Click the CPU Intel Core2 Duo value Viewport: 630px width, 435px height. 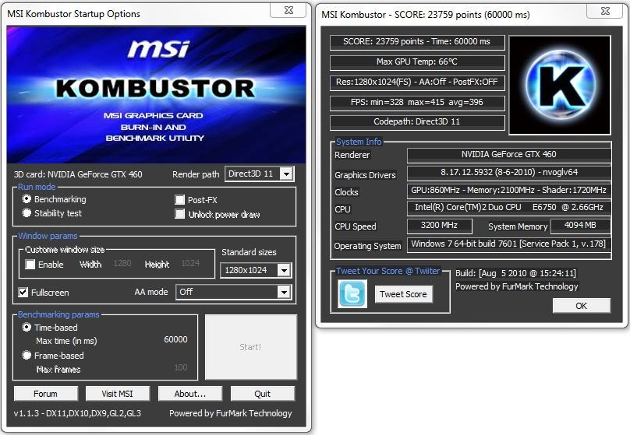coord(509,207)
